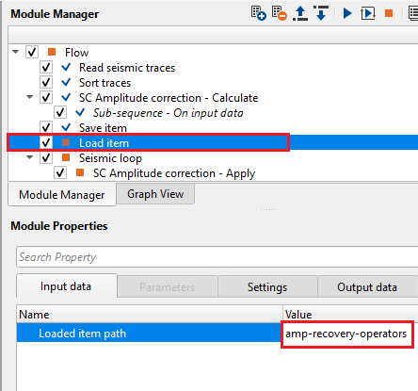The height and width of the screenshot is (391, 418).
Task: Collapse the Seismic loop node
Action: tap(30, 157)
